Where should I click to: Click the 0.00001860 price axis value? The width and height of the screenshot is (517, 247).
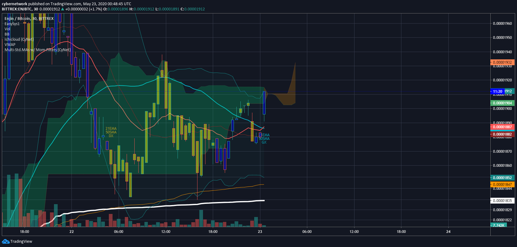coord(502,166)
